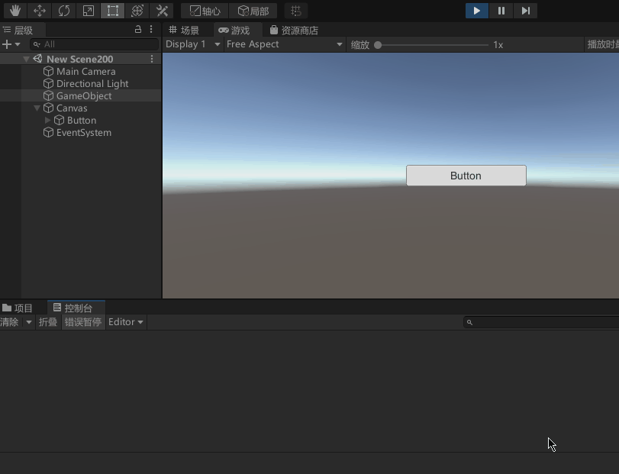Select EventSystem in the hierarchy
Image resolution: width=619 pixels, height=474 pixels.
[84, 133]
